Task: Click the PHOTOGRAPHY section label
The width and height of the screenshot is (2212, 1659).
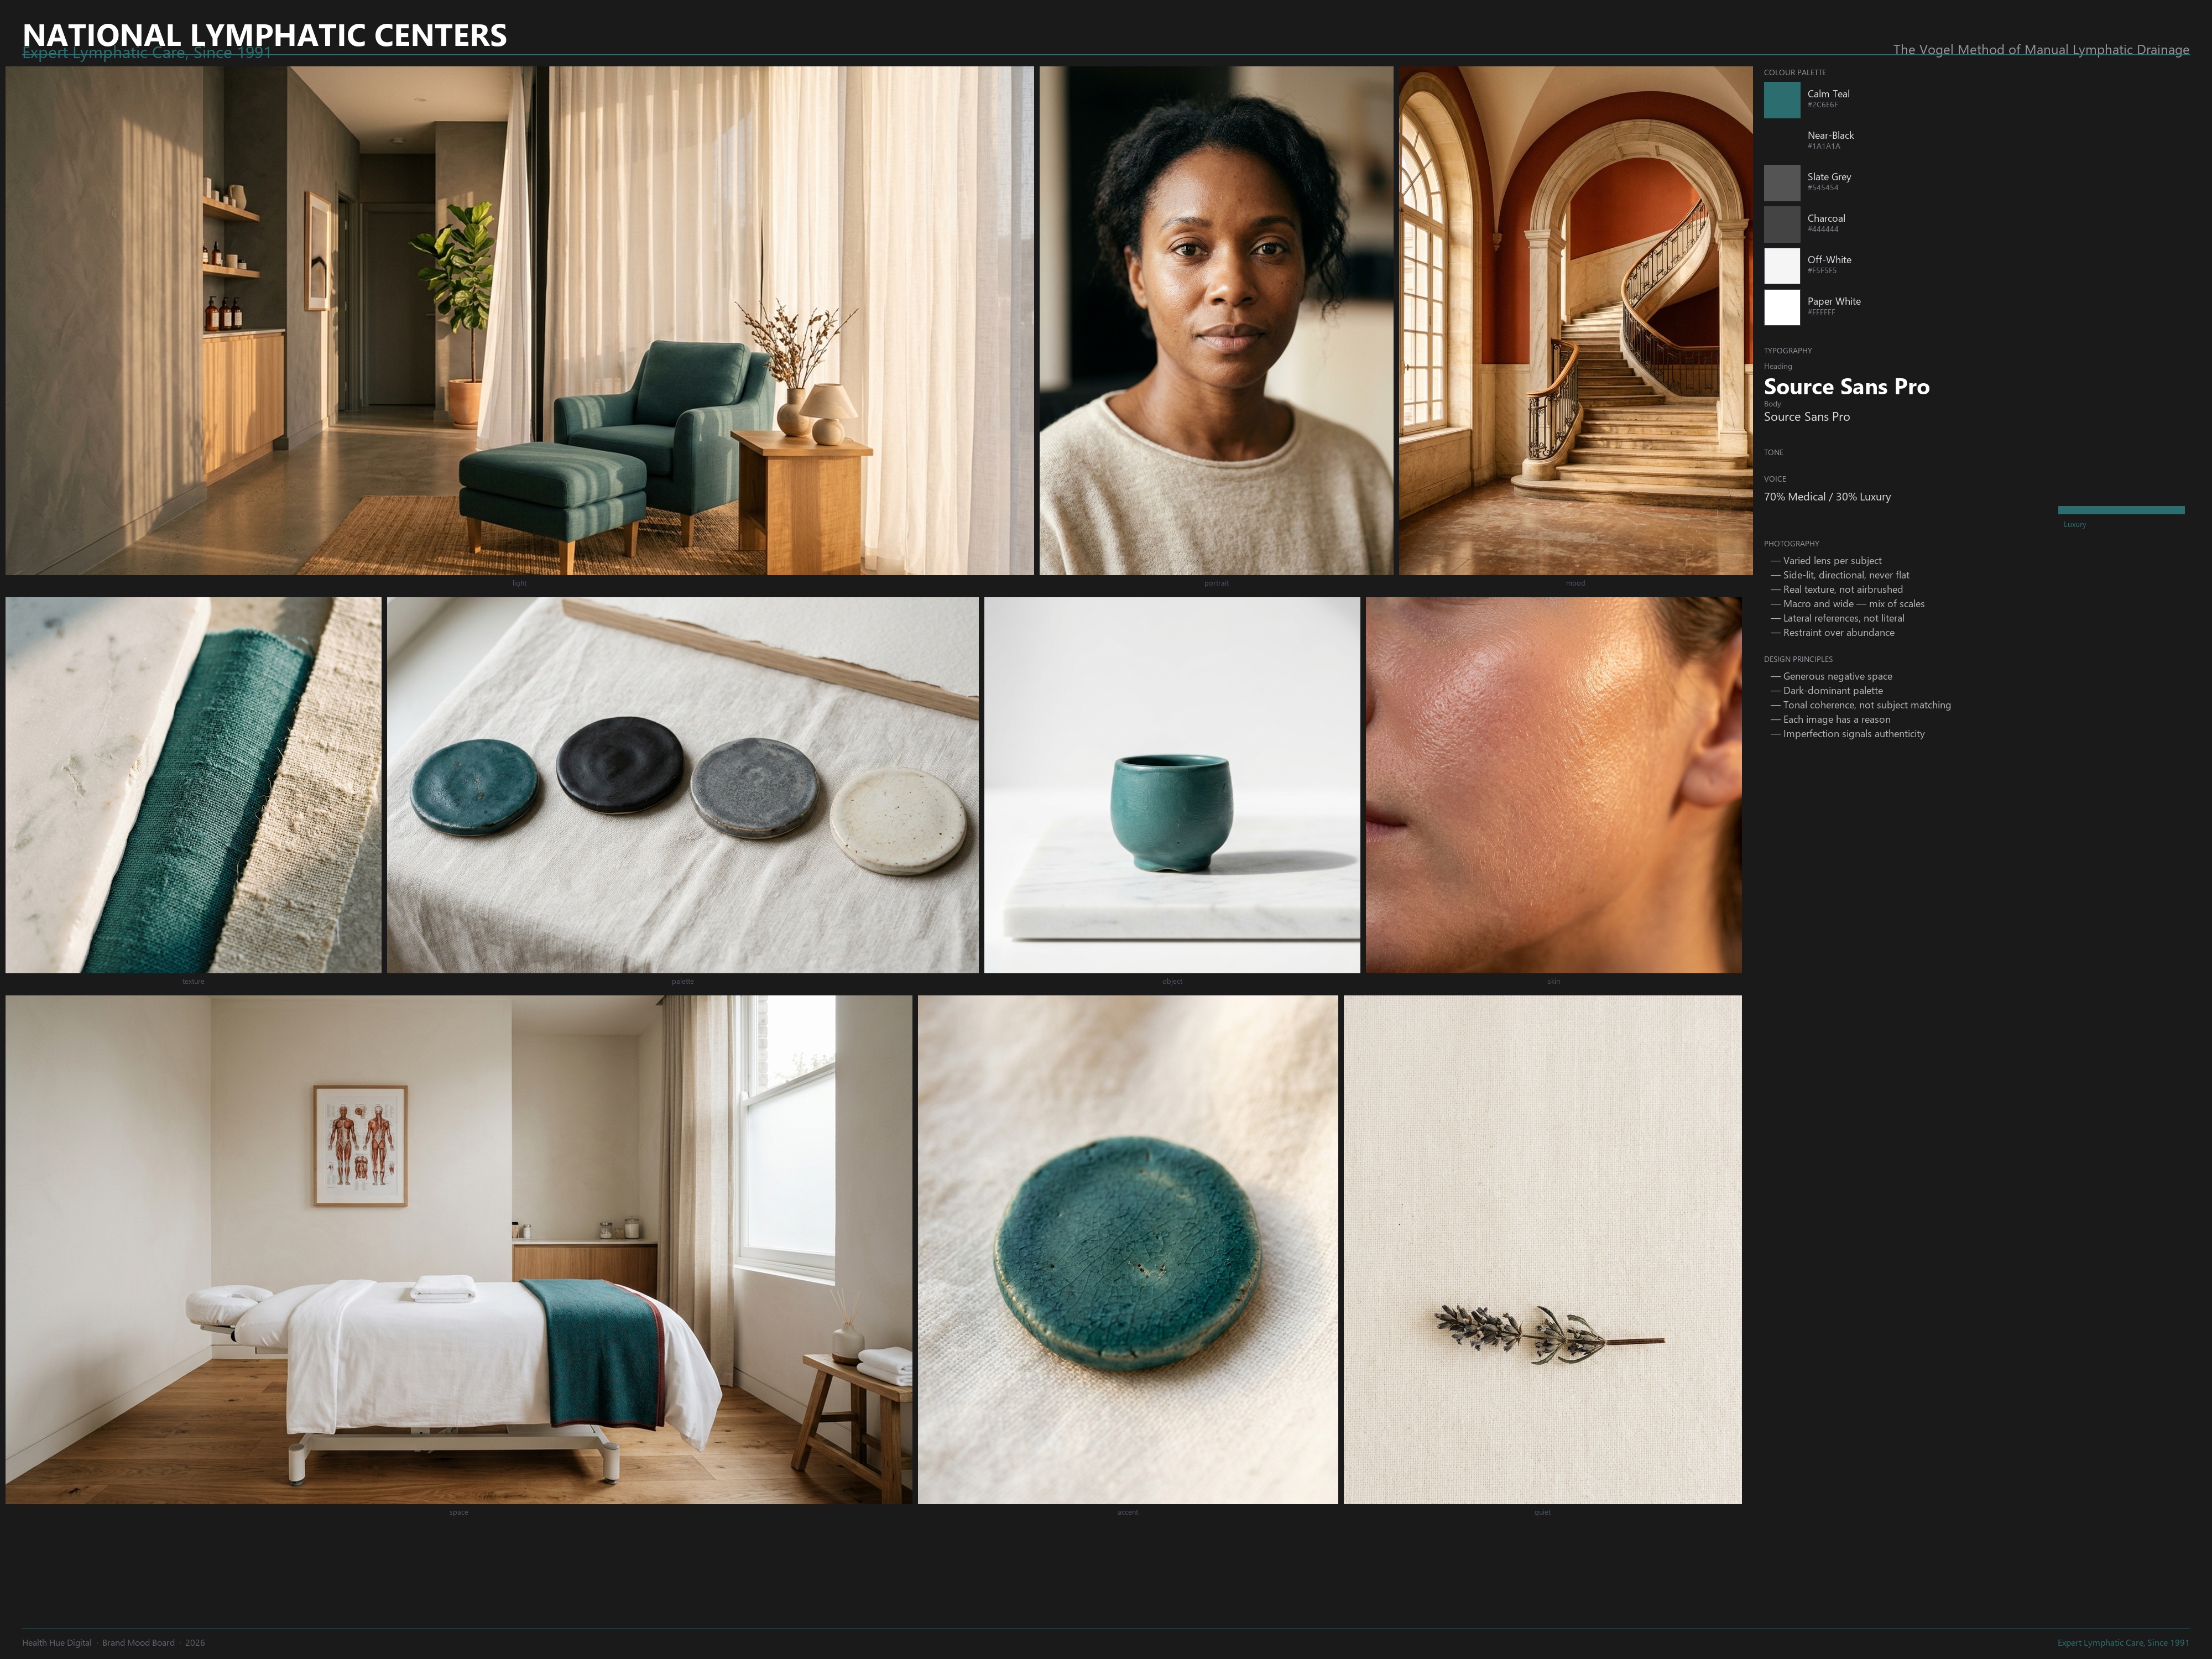Action: pos(1791,543)
